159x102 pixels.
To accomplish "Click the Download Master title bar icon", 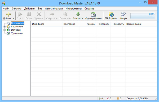I will tap(4, 3).
